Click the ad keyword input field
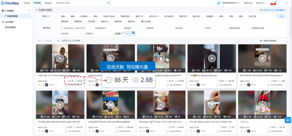This screenshot has height=136, width=292. pos(46,41)
